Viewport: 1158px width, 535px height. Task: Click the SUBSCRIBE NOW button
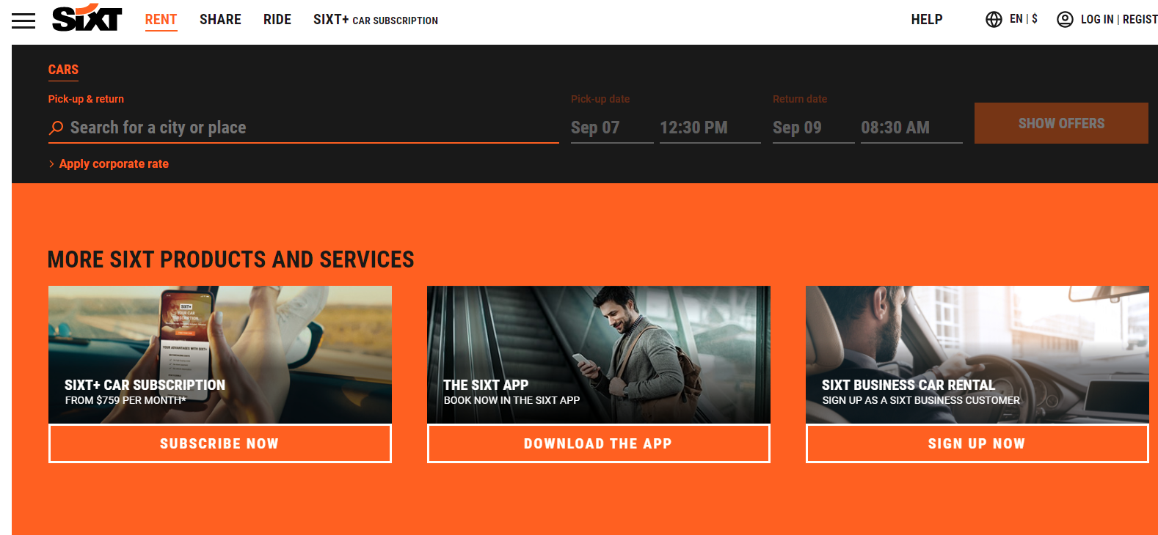tap(219, 443)
